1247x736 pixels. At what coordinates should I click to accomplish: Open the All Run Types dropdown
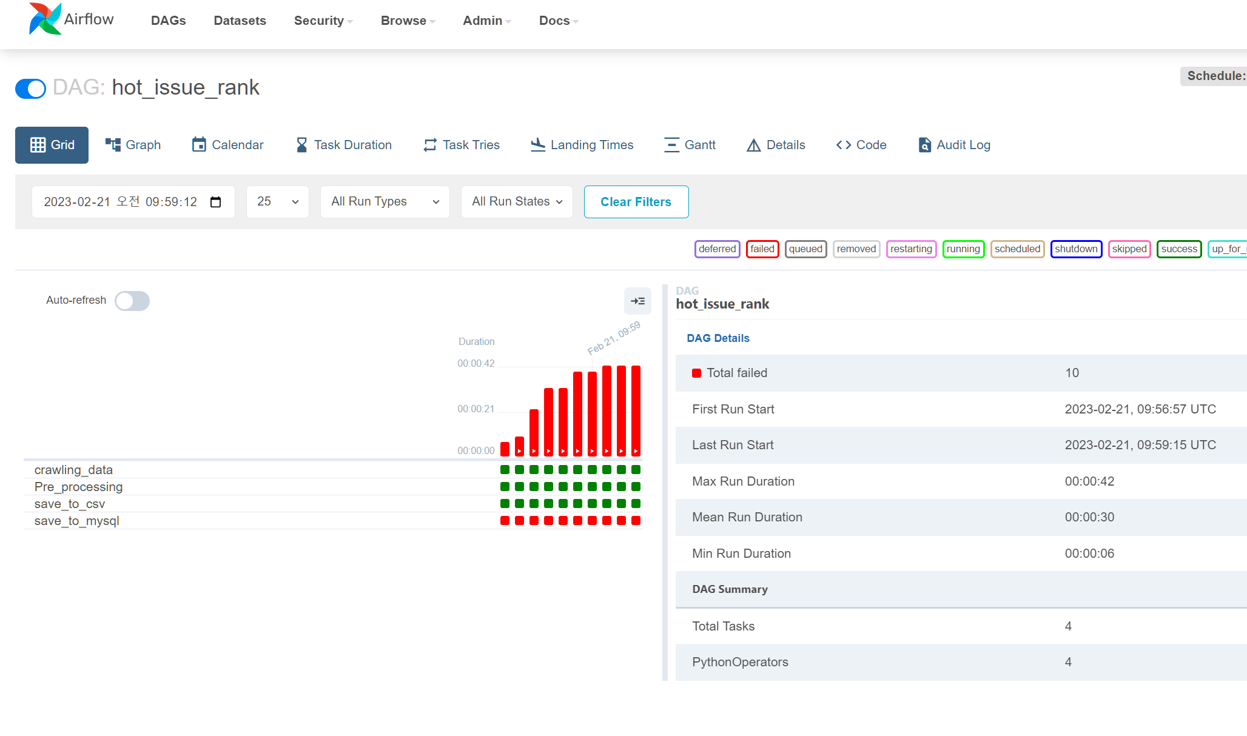385,202
